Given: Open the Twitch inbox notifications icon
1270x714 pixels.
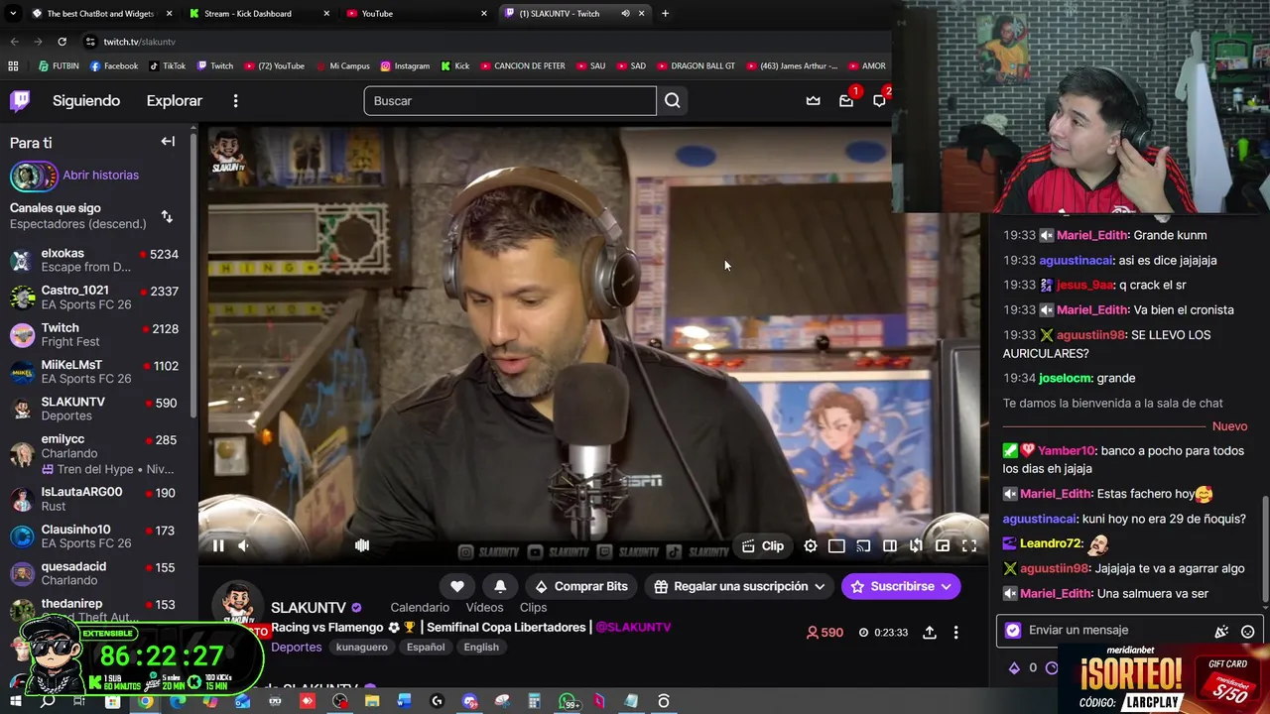Looking at the screenshot, I should pos(846,100).
